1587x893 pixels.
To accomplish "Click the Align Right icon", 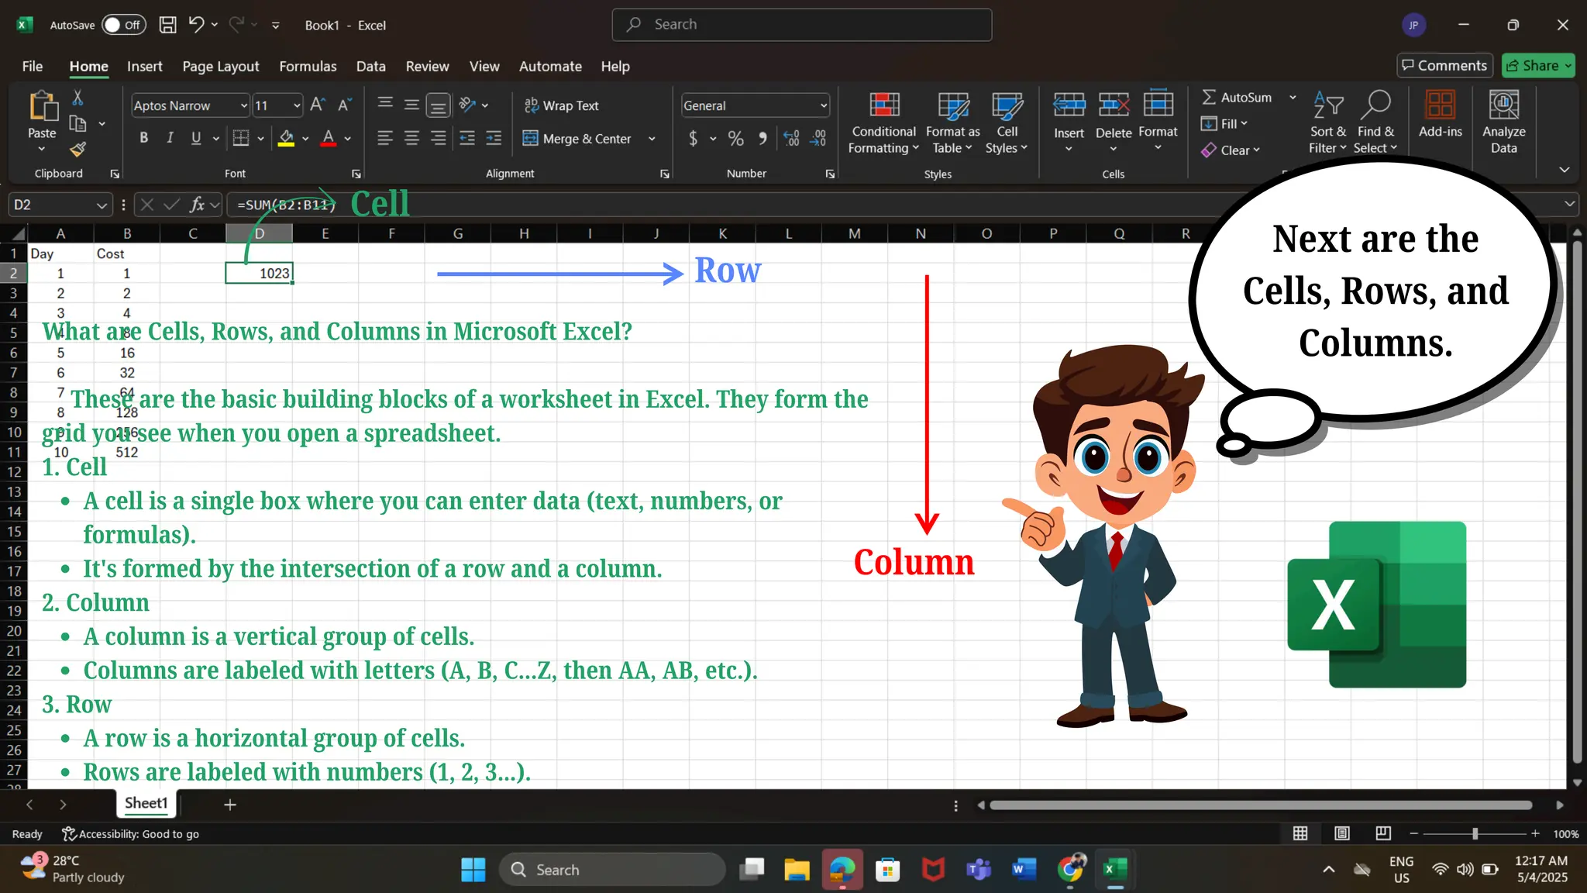I will 439,139.
